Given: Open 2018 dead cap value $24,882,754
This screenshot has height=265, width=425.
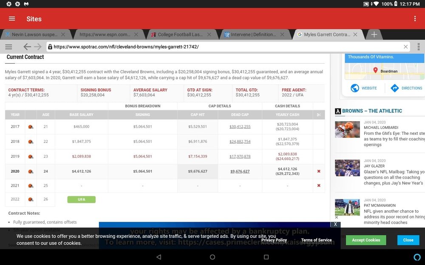Looking at the screenshot, I should pos(240,142).
